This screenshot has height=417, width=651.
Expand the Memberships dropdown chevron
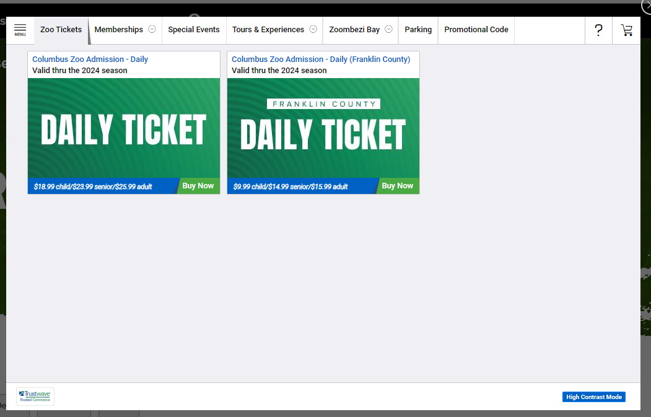tap(152, 29)
